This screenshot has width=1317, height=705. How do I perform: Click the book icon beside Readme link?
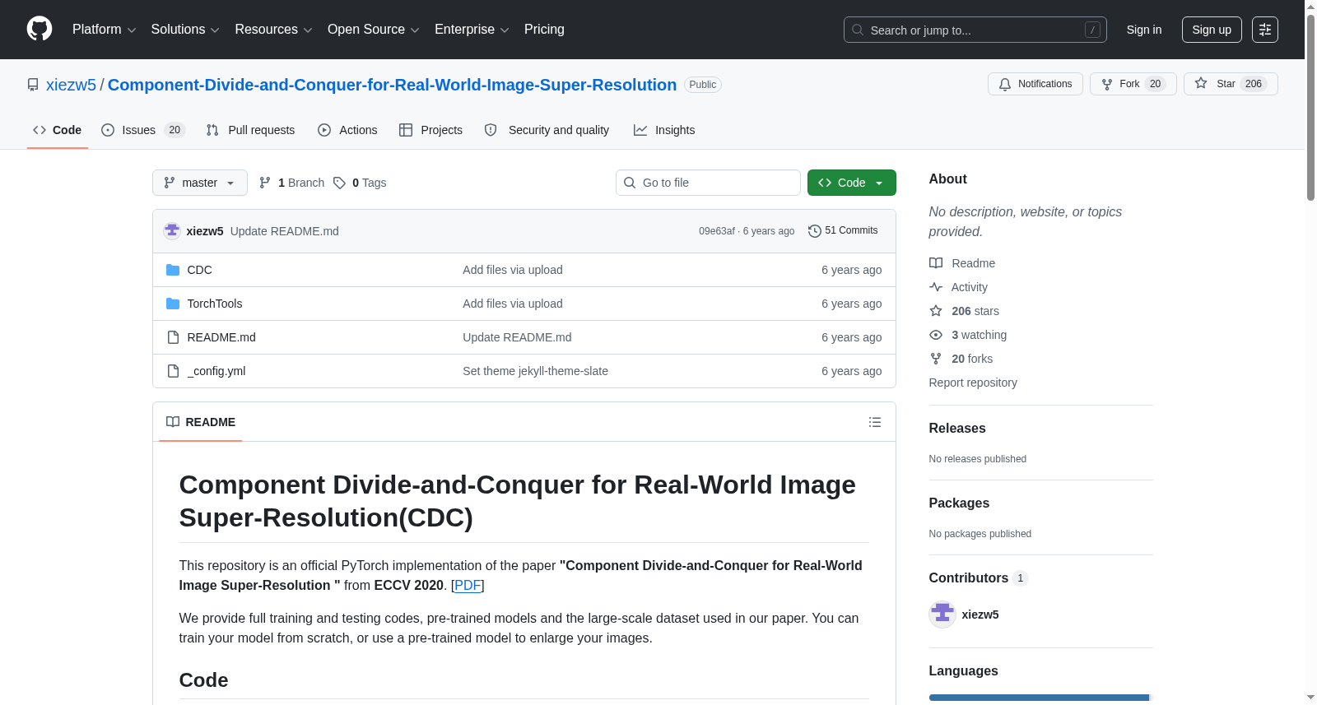click(x=936, y=263)
